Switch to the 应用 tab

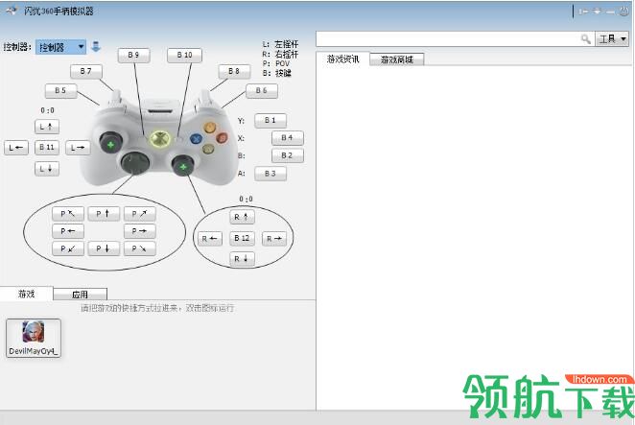[x=81, y=295]
